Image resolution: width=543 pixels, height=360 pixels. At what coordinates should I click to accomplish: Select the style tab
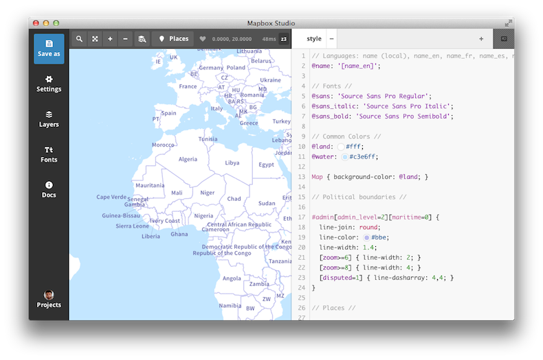click(x=313, y=38)
